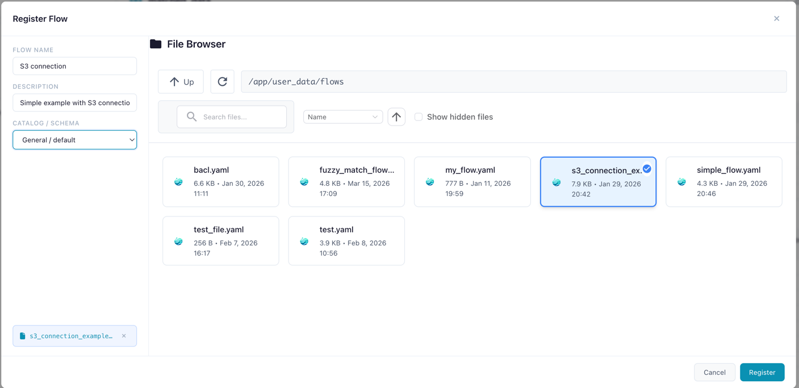Viewport: 799px width, 388px height.
Task: Open the Name sort-by dropdown
Action: coord(342,117)
